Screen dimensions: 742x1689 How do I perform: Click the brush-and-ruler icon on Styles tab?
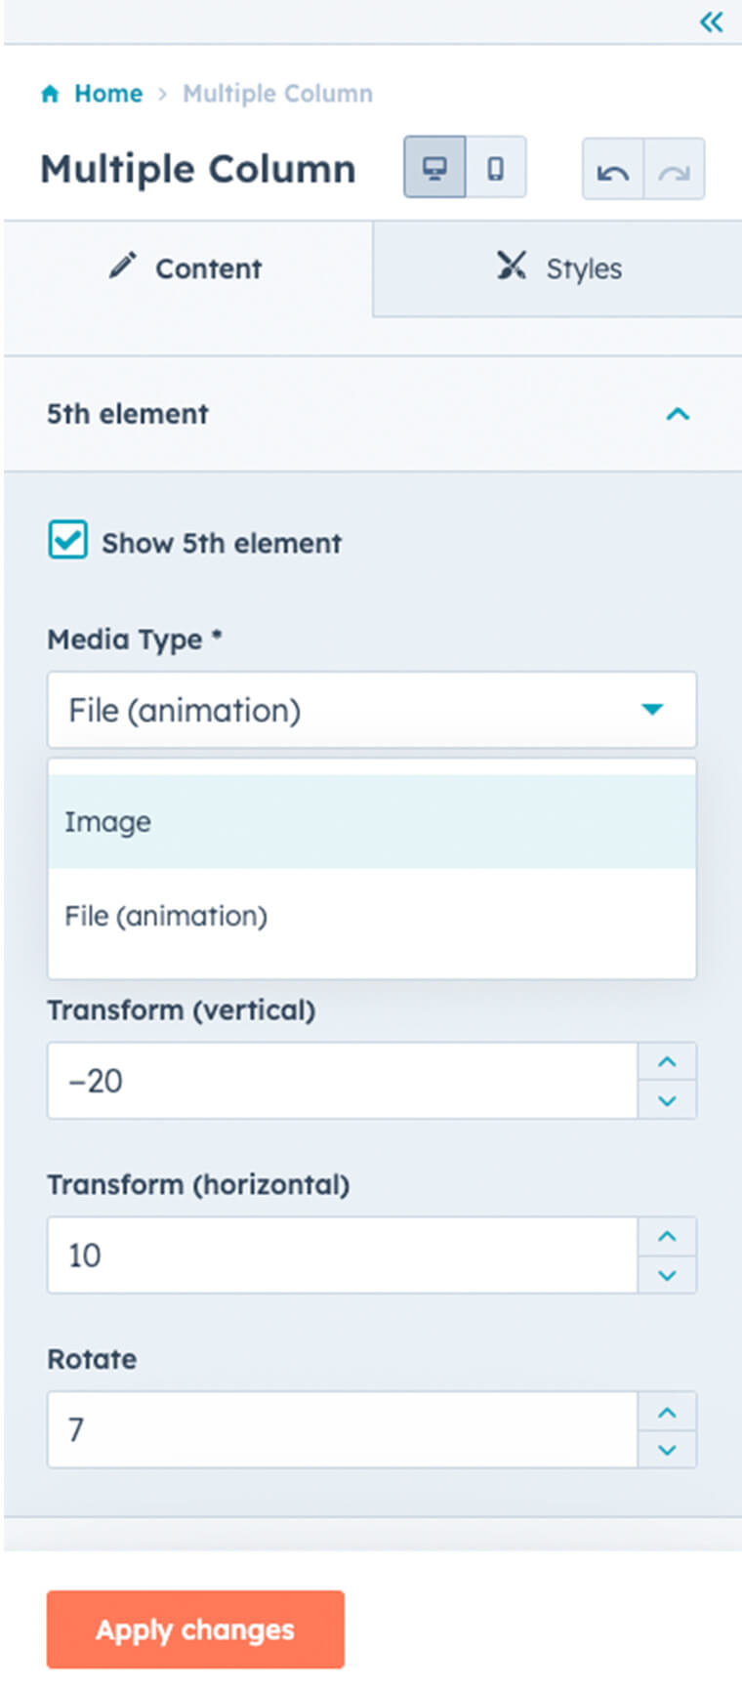[512, 266]
